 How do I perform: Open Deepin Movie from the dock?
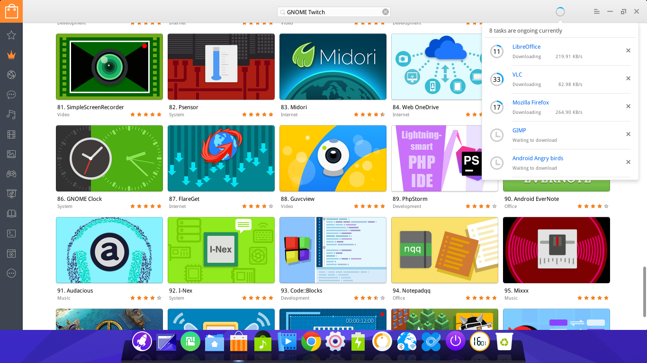coord(287,341)
